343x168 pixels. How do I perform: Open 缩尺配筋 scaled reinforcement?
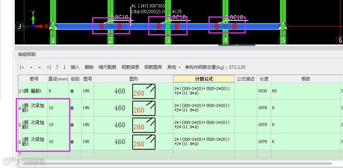click(108, 67)
